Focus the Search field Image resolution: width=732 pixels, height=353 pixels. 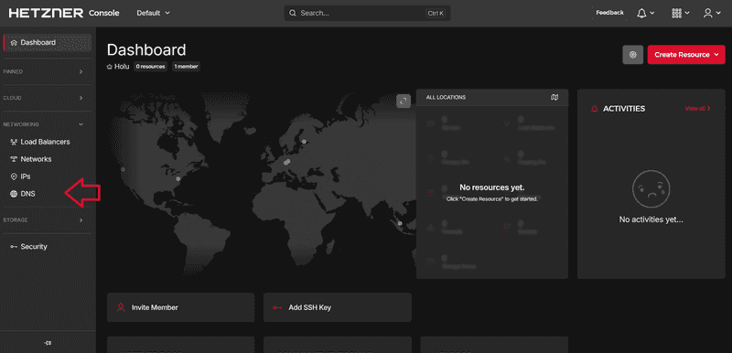pyautogui.click(x=367, y=13)
